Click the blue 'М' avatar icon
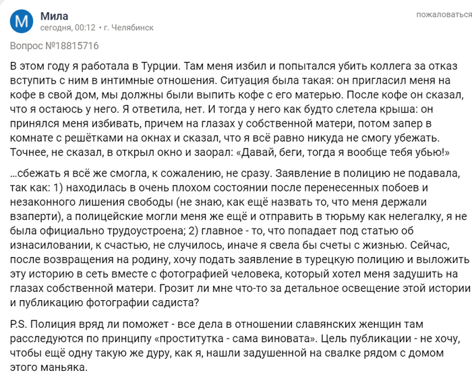Image resolution: width=472 pixels, height=377 pixels. click(21, 22)
